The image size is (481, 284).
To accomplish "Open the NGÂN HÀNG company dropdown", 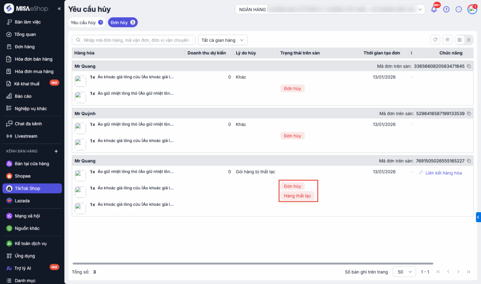I will [x=330, y=9].
